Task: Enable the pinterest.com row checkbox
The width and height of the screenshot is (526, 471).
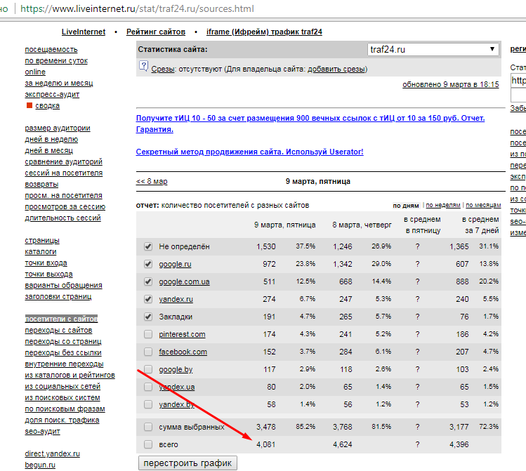Action: click(x=147, y=334)
